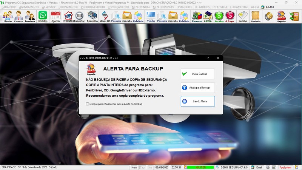Click the Iniciar Backup button
The width and height of the screenshot is (302, 170).
pyautogui.click(x=197, y=74)
